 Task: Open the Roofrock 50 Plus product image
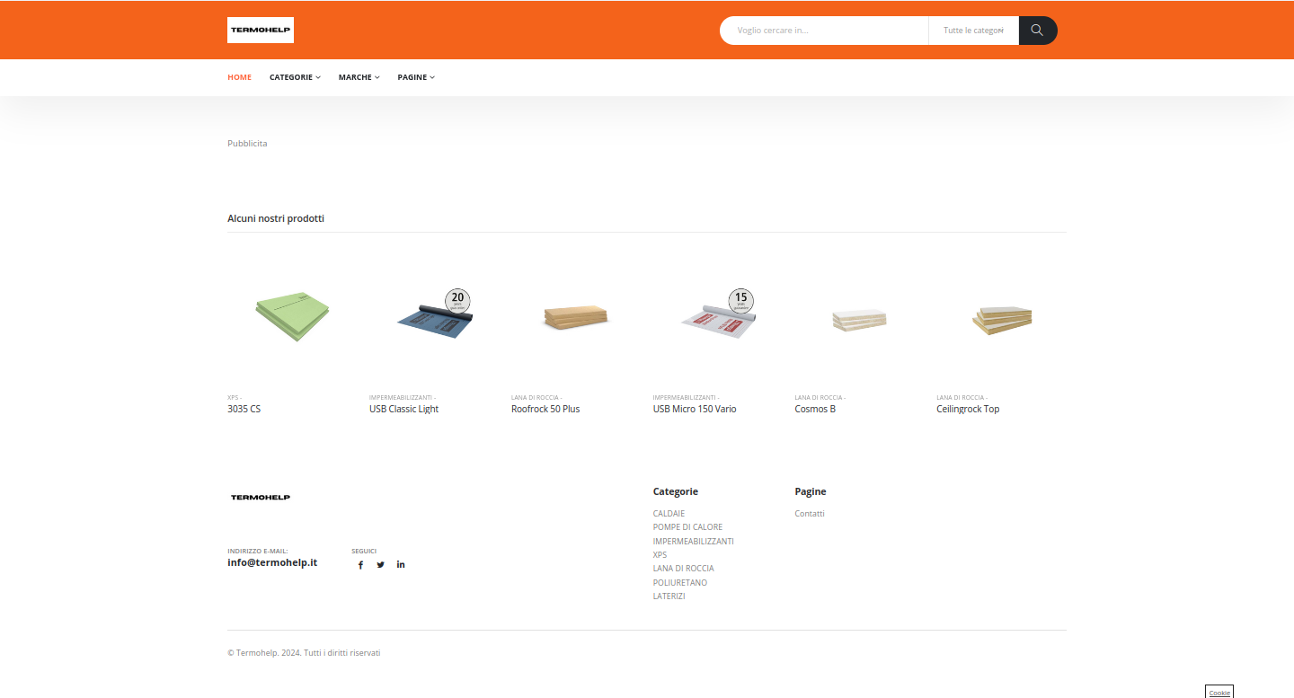point(576,316)
